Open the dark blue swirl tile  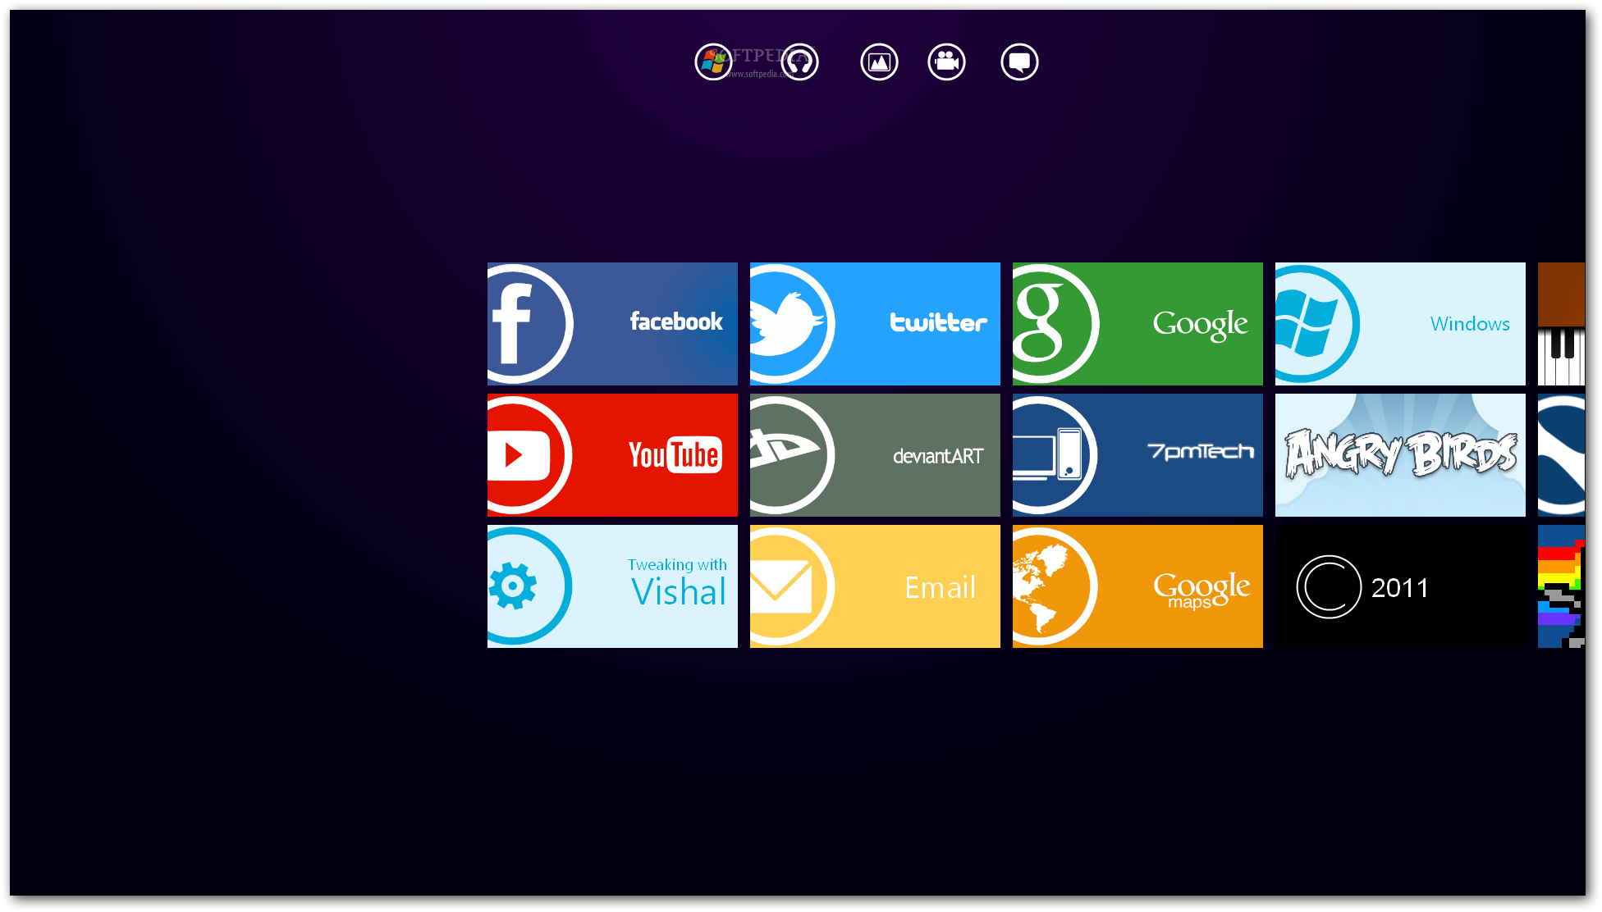(1561, 455)
